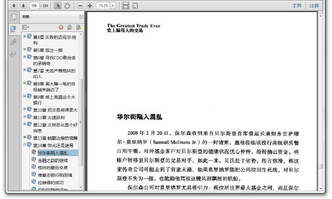
Task: Go to next page with down arrow
Action: [x=23, y=6]
